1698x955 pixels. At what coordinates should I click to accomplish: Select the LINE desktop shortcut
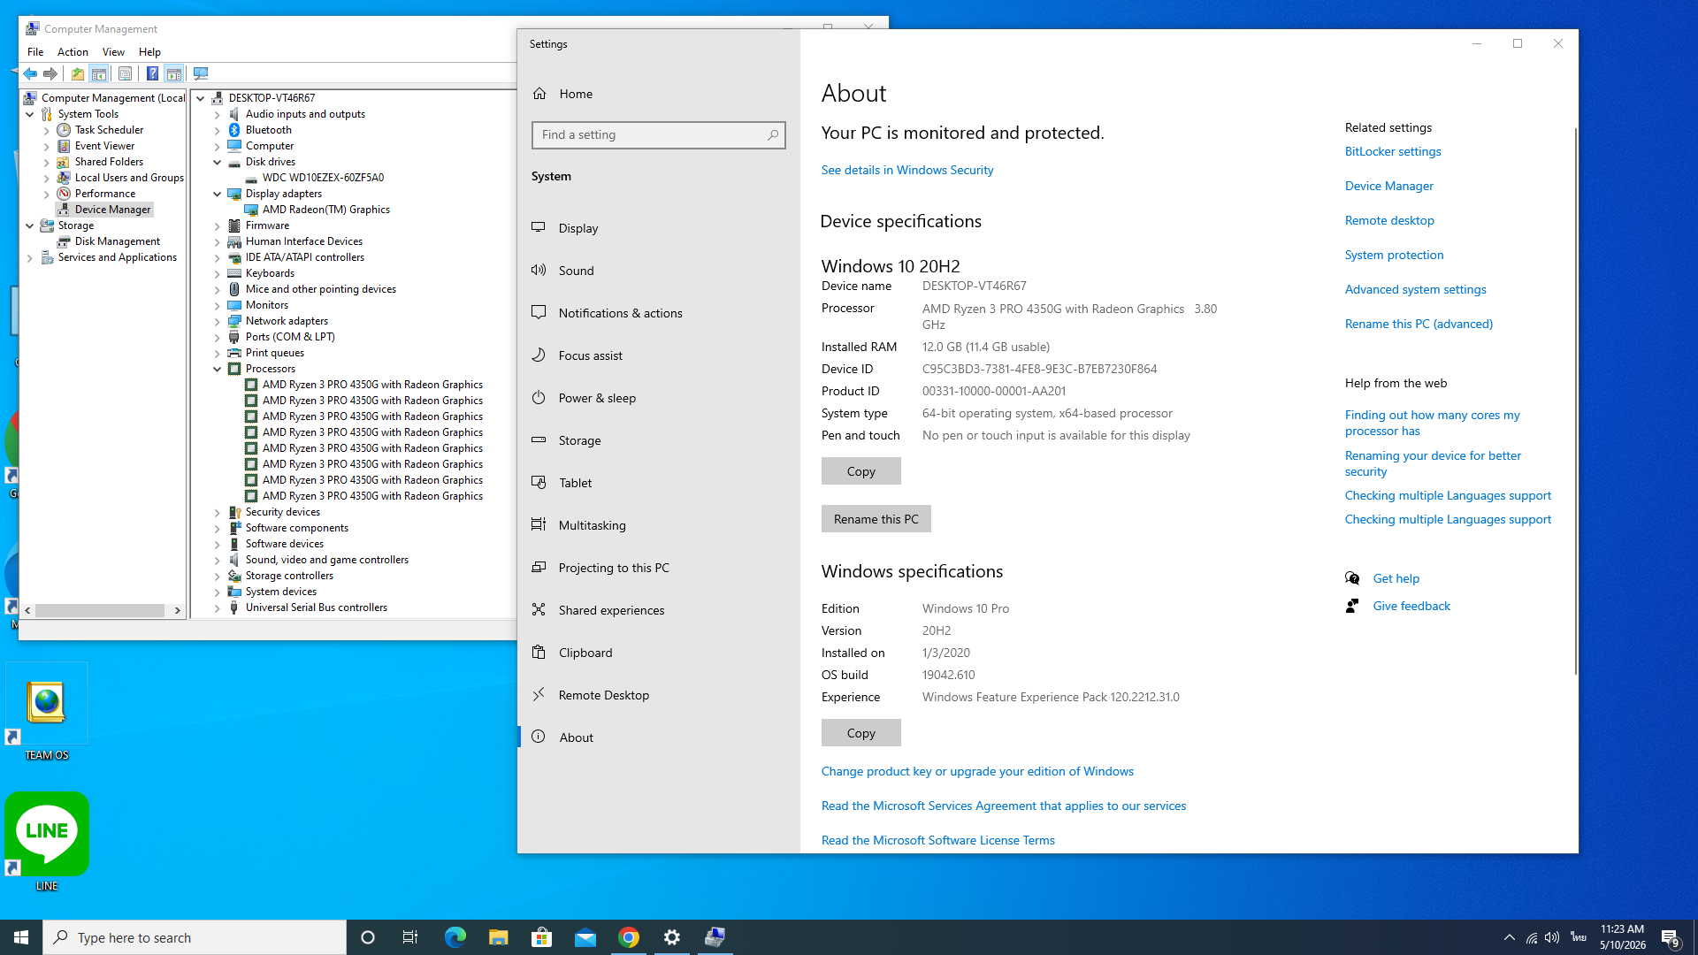pyautogui.click(x=47, y=842)
